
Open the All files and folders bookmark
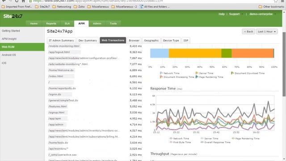click(x=155, y=7)
